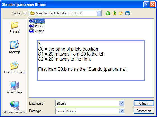Select the S2.bmp file
Image resolution: width=157 pixels, height=117 pixels.
[37, 31]
